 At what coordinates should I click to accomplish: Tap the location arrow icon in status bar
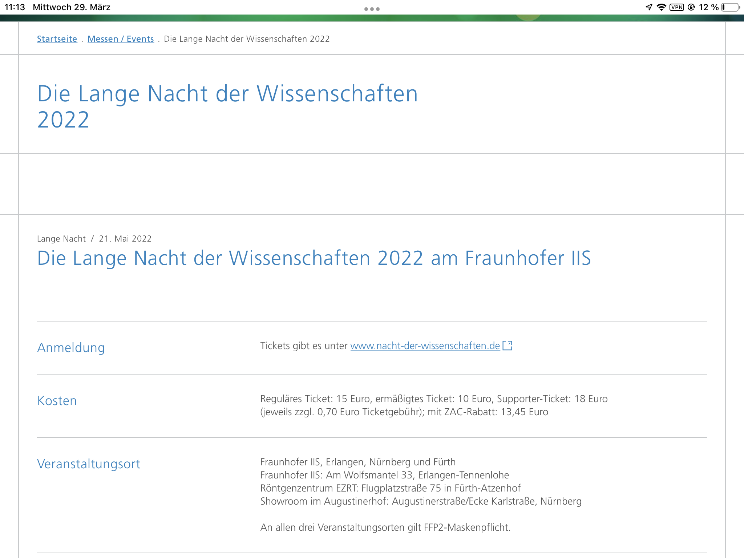coord(649,7)
